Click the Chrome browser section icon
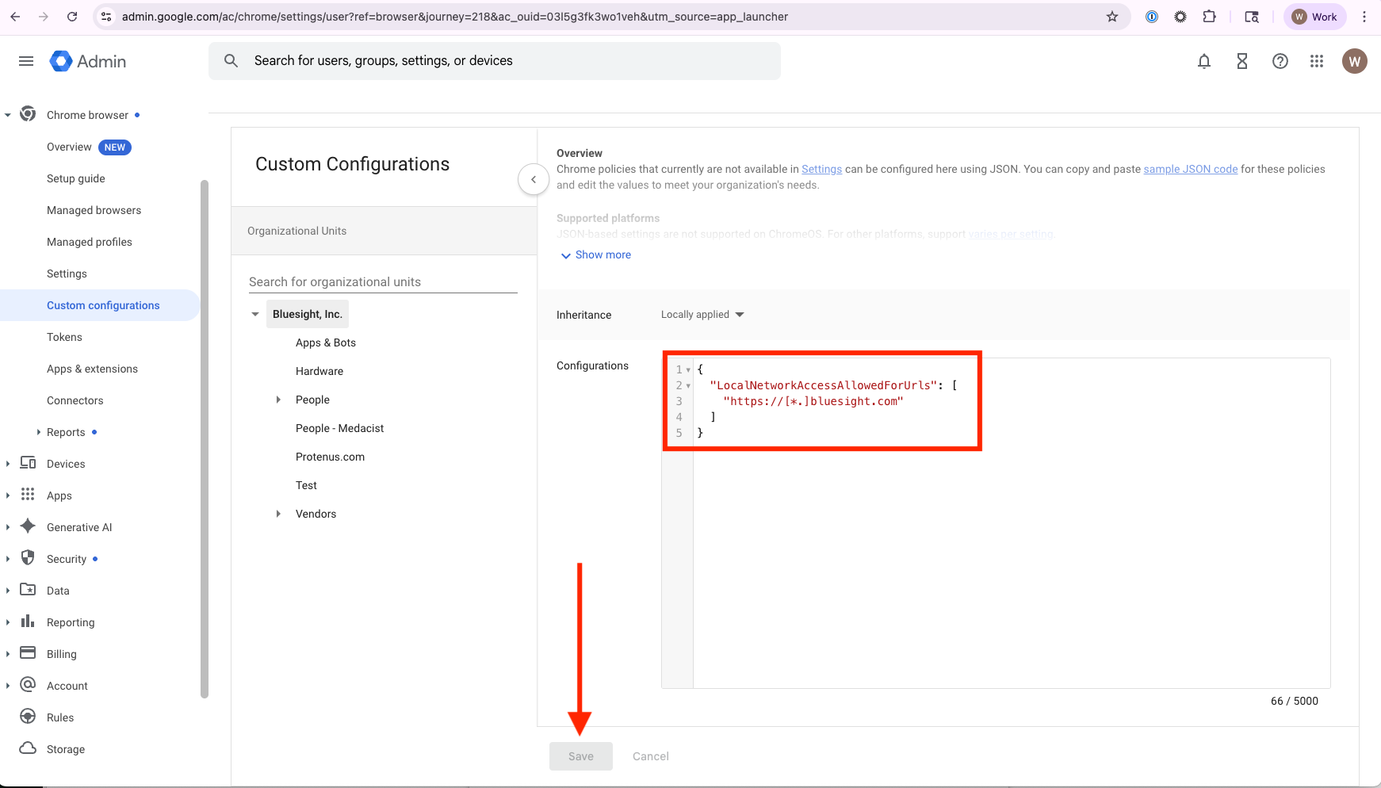 pyautogui.click(x=28, y=114)
